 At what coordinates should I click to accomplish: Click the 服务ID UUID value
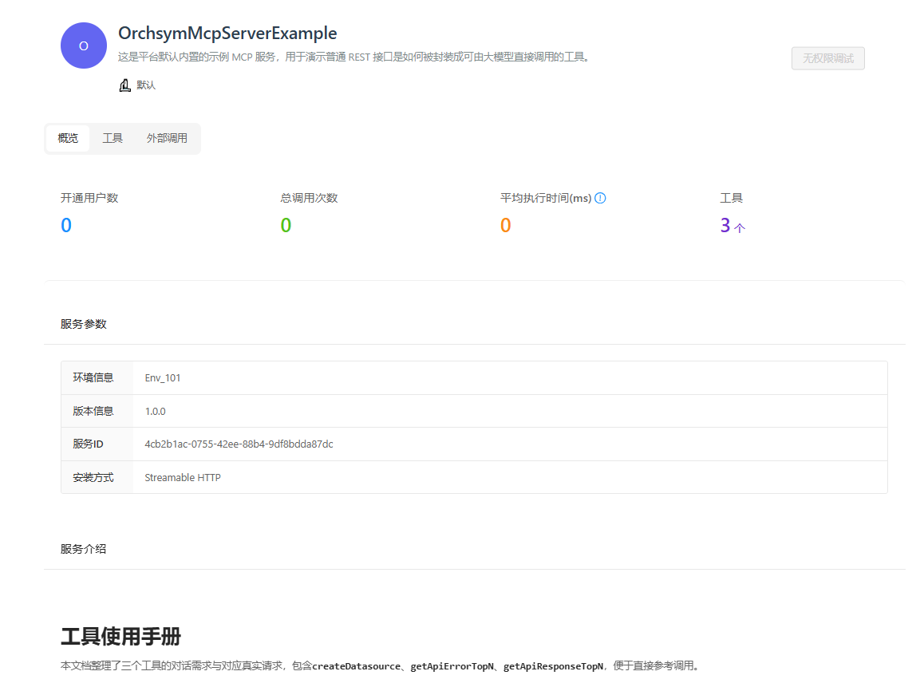coord(239,444)
